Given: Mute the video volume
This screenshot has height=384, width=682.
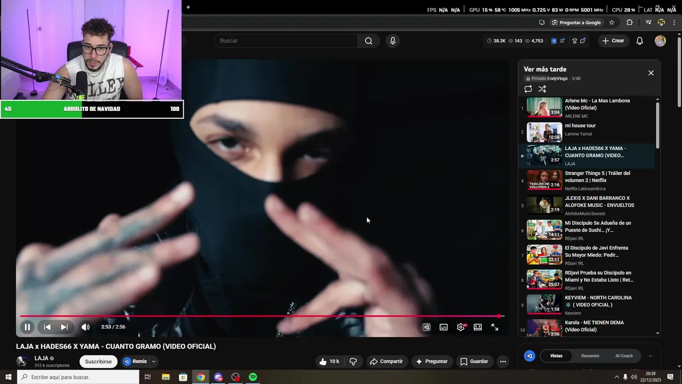Looking at the screenshot, I should coord(85,327).
